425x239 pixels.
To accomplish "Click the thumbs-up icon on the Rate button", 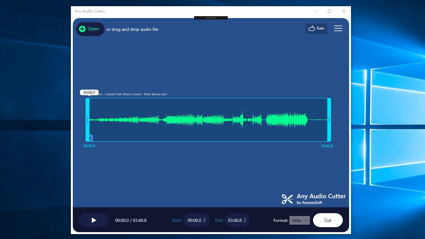I will [311, 28].
